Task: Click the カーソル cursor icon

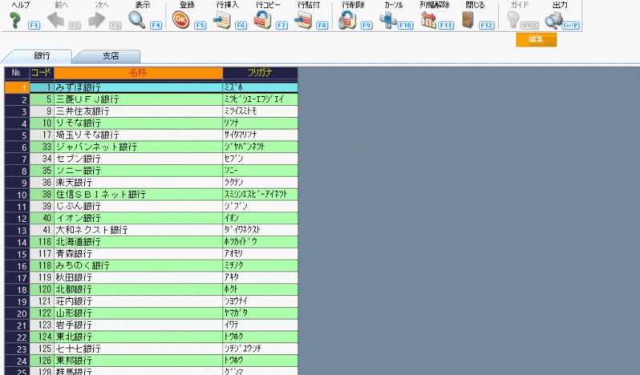Action: click(x=387, y=20)
